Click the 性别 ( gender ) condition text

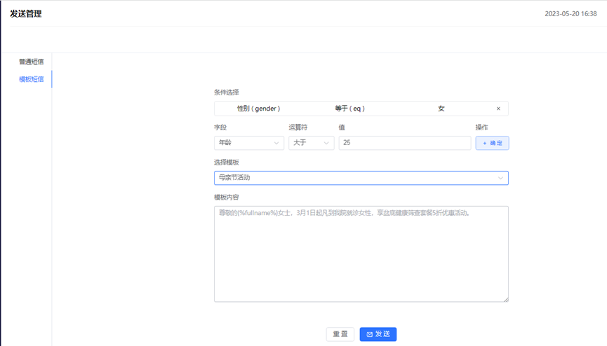(259, 109)
